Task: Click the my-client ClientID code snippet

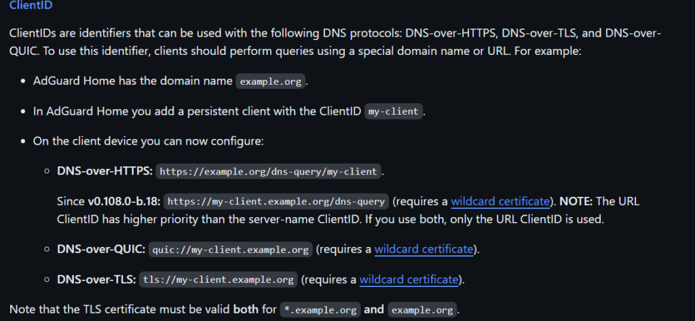Action: click(x=394, y=111)
